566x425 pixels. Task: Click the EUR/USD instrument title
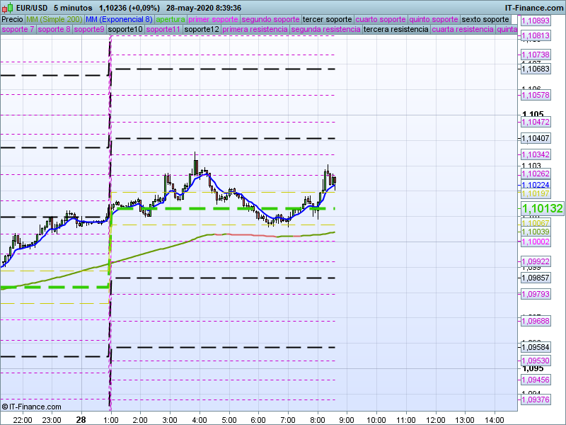[x=33, y=8]
